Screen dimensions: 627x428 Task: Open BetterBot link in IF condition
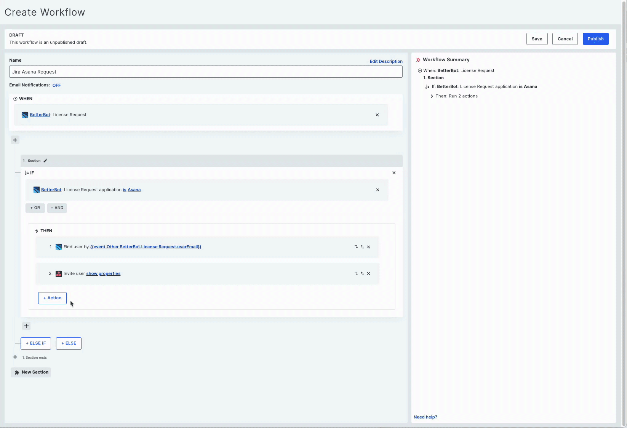pyautogui.click(x=51, y=190)
